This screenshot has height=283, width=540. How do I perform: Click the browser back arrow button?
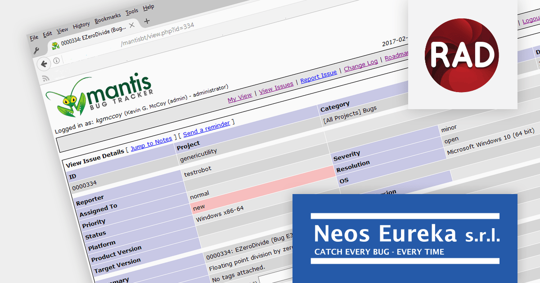pos(44,64)
